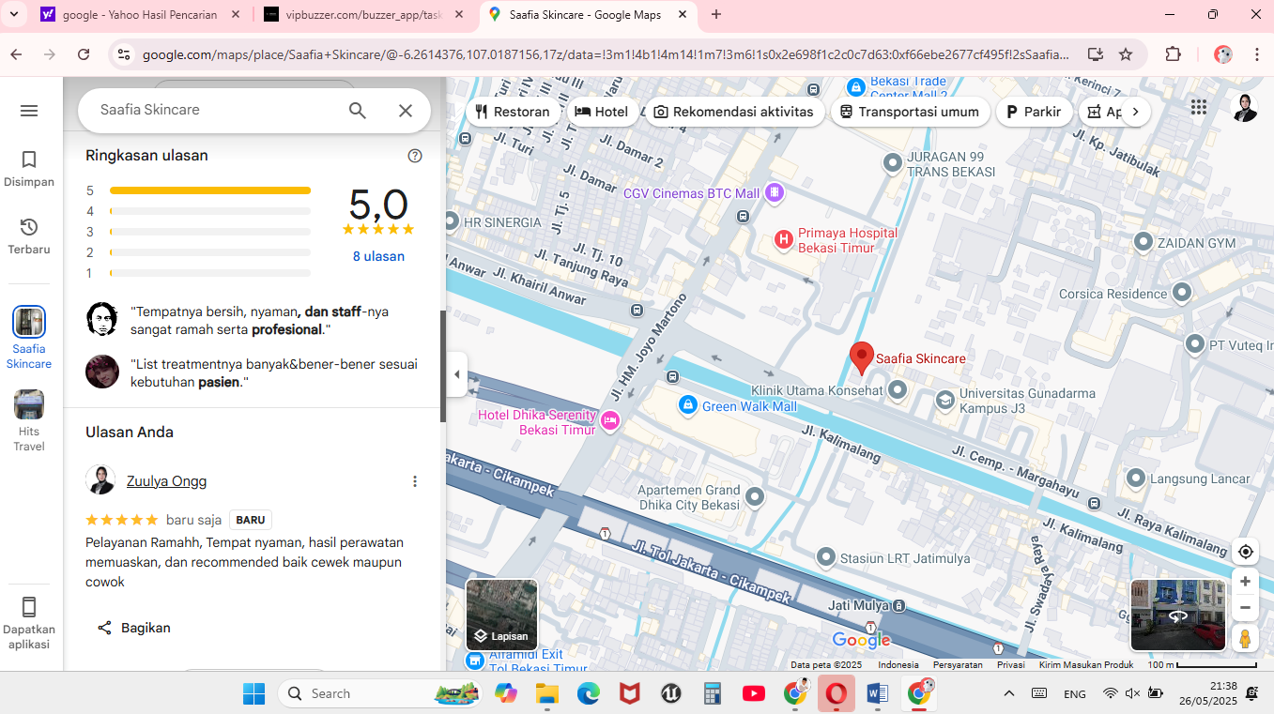Open the Google Maps hamburger menu
The height and width of the screenshot is (714, 1274).
pos(29,111)
